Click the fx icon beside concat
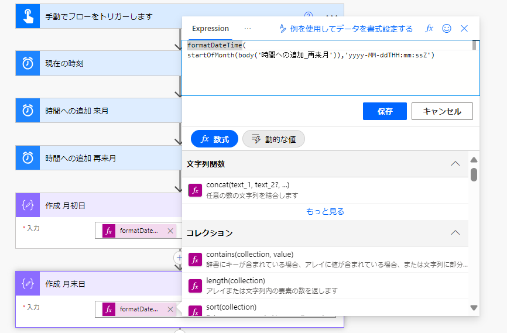Image resolution: width=507 pixels, height=333 pixels. coord(196,190)
